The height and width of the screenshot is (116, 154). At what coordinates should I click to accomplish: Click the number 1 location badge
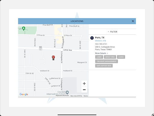(x=92, y=38)
